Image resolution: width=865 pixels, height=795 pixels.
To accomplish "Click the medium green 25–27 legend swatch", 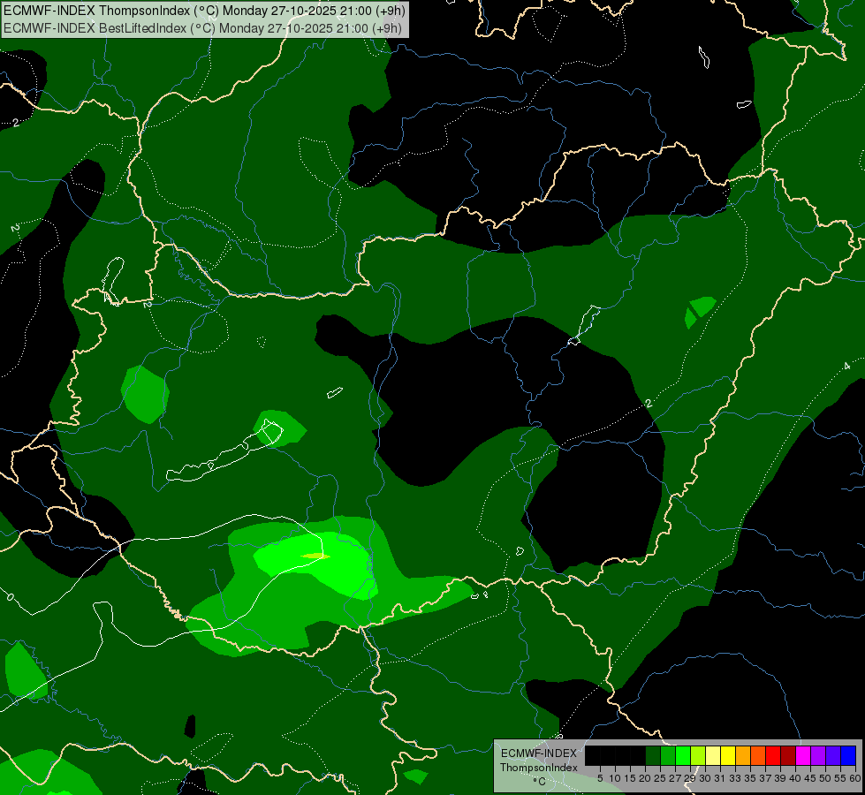I will coord(668,755).
